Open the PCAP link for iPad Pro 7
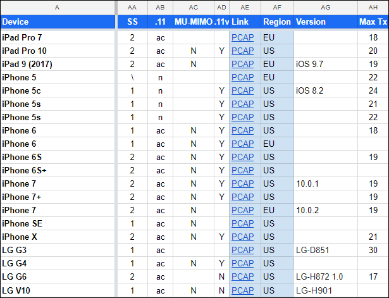 242,37
